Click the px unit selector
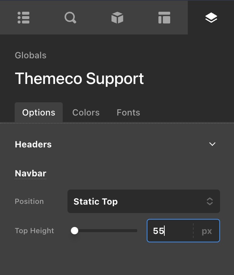The image size is (234, 275). [207, 231]
